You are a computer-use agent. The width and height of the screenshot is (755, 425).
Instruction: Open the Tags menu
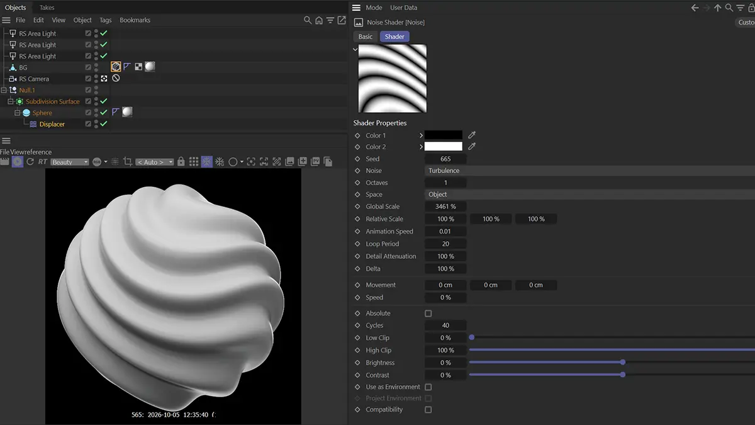click(105, 20)
